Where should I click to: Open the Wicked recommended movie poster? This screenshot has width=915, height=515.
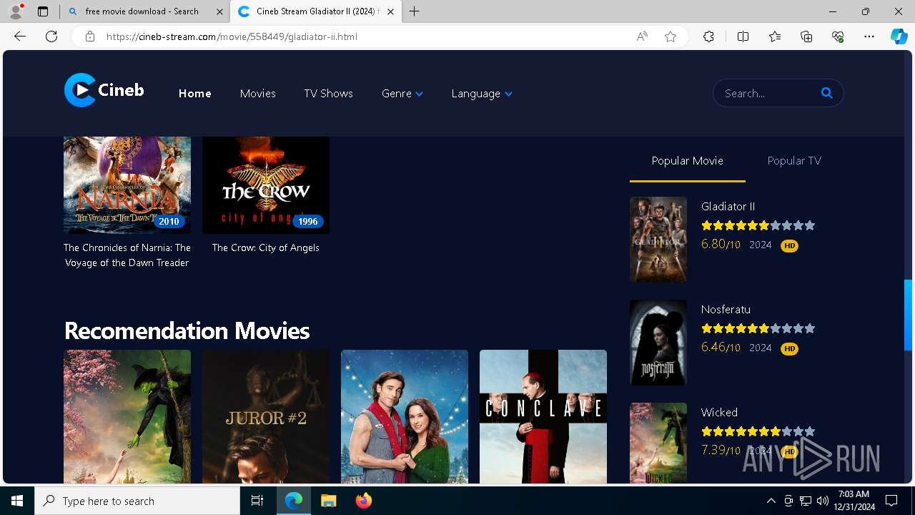127,417
